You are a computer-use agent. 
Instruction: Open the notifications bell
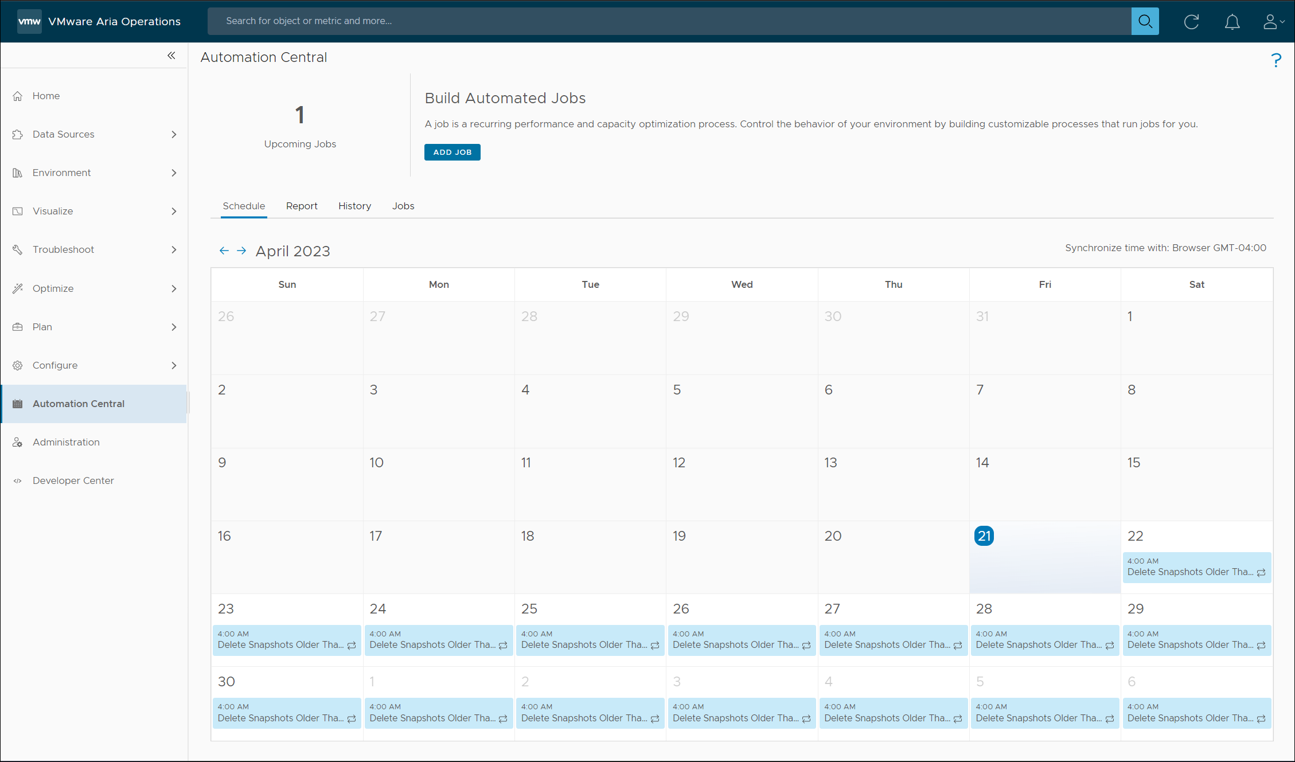1232,22
